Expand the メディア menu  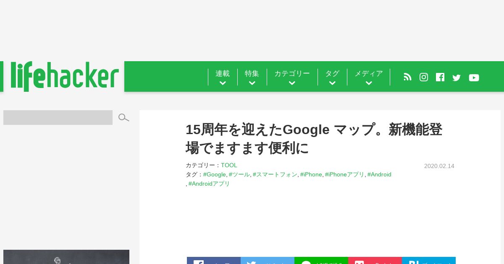(369, 78)
